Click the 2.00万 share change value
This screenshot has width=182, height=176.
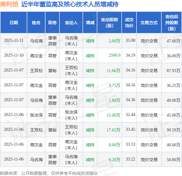[114, 41]
